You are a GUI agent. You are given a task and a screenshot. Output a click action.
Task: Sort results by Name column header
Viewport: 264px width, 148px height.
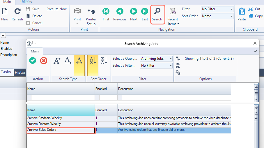point(61,110)
